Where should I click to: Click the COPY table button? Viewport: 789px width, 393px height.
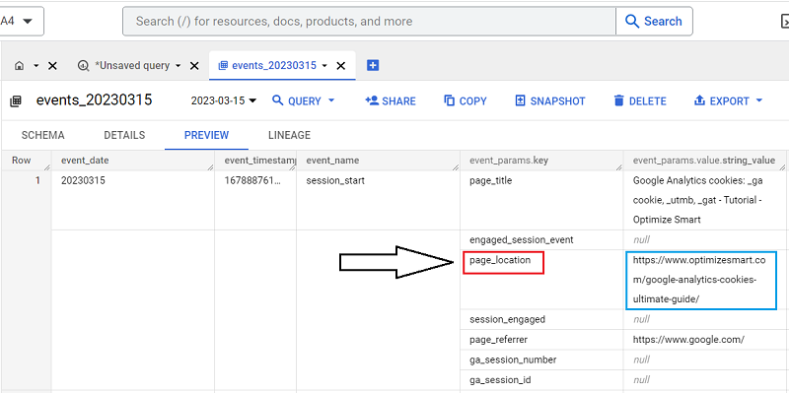tap(466, 101)
